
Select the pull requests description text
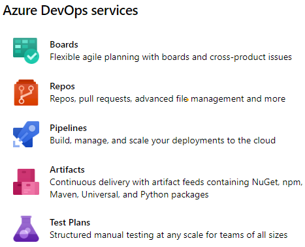pyautogui.click(x=168, y=99)
